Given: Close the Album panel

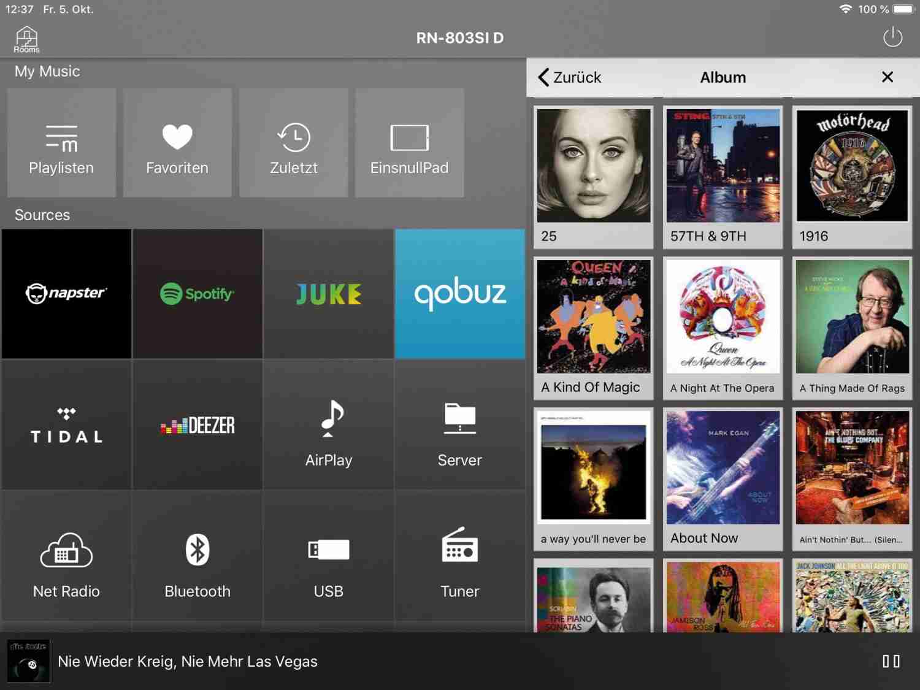Looking at the screenshot, I should click(x=887, y=77).
